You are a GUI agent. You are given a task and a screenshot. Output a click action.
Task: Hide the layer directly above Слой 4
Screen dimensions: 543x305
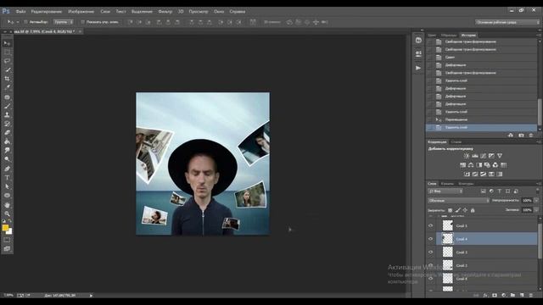click(x=431, y=226)
